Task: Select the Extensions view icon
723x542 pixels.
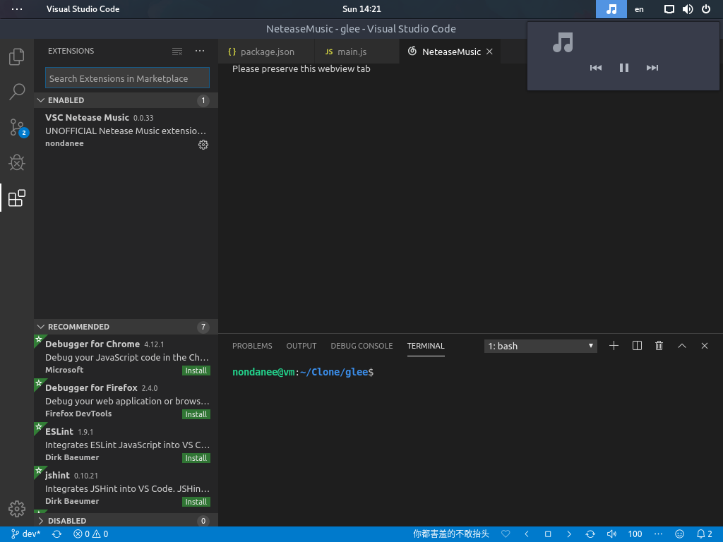Action: 17,198
